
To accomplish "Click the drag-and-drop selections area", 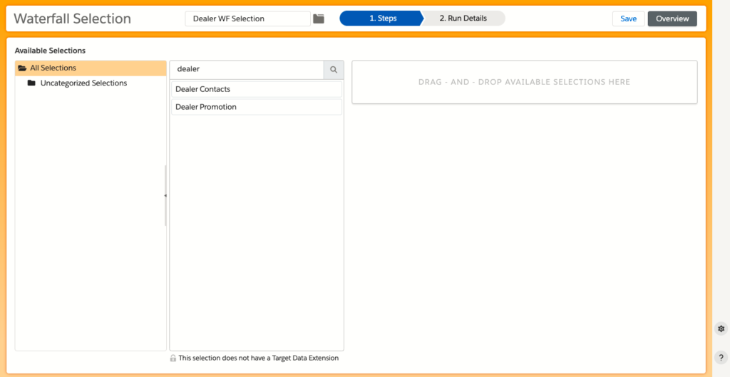I will (524, 82).
